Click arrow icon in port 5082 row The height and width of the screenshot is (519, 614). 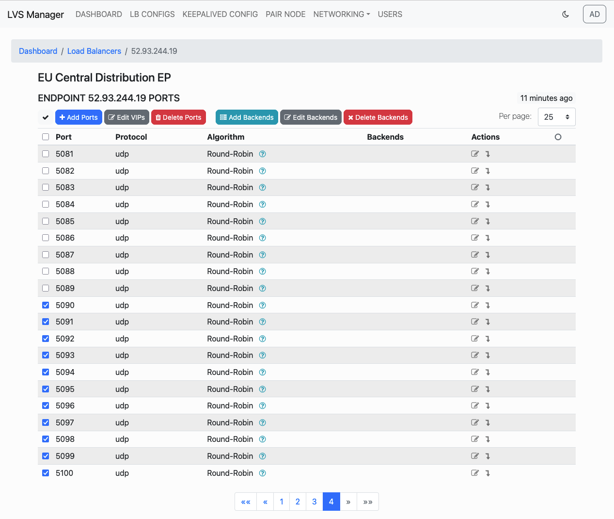(x=488, y=171)
